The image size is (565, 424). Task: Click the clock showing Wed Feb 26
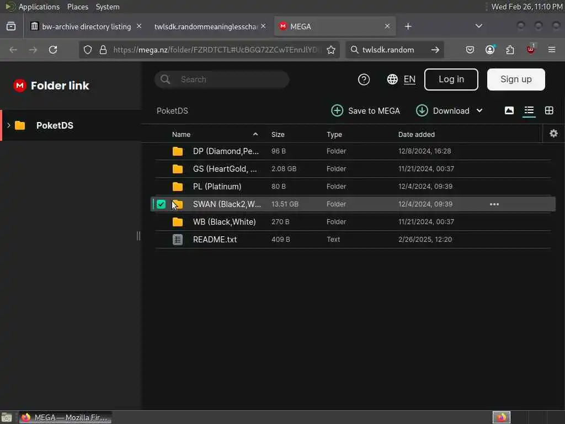527,7
